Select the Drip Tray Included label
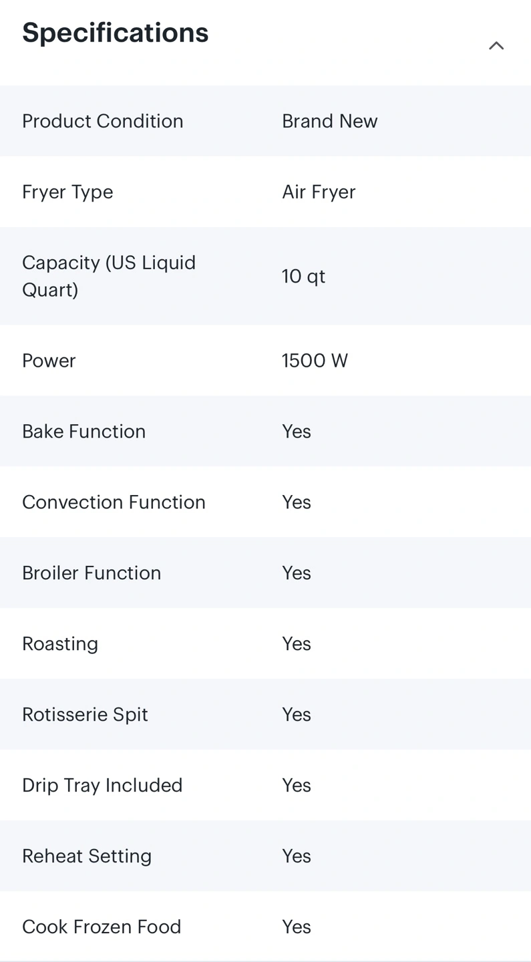Viewport: 531px width, 962px height. 102,786
